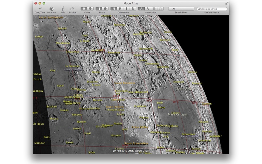Click the Kirchhoff label
Image resolution: width=262 pixels, height=164 pixels.
coord(97,50)
